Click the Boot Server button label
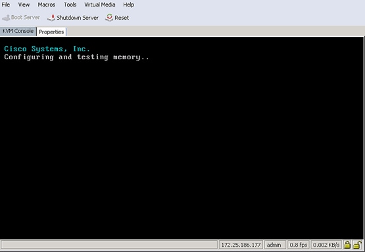Viewport: 365px width, 252px height. pos(26,18)
